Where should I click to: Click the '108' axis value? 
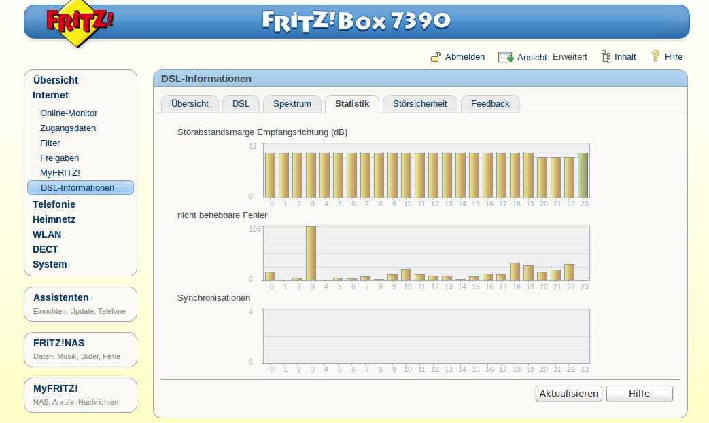pos(255,229)
